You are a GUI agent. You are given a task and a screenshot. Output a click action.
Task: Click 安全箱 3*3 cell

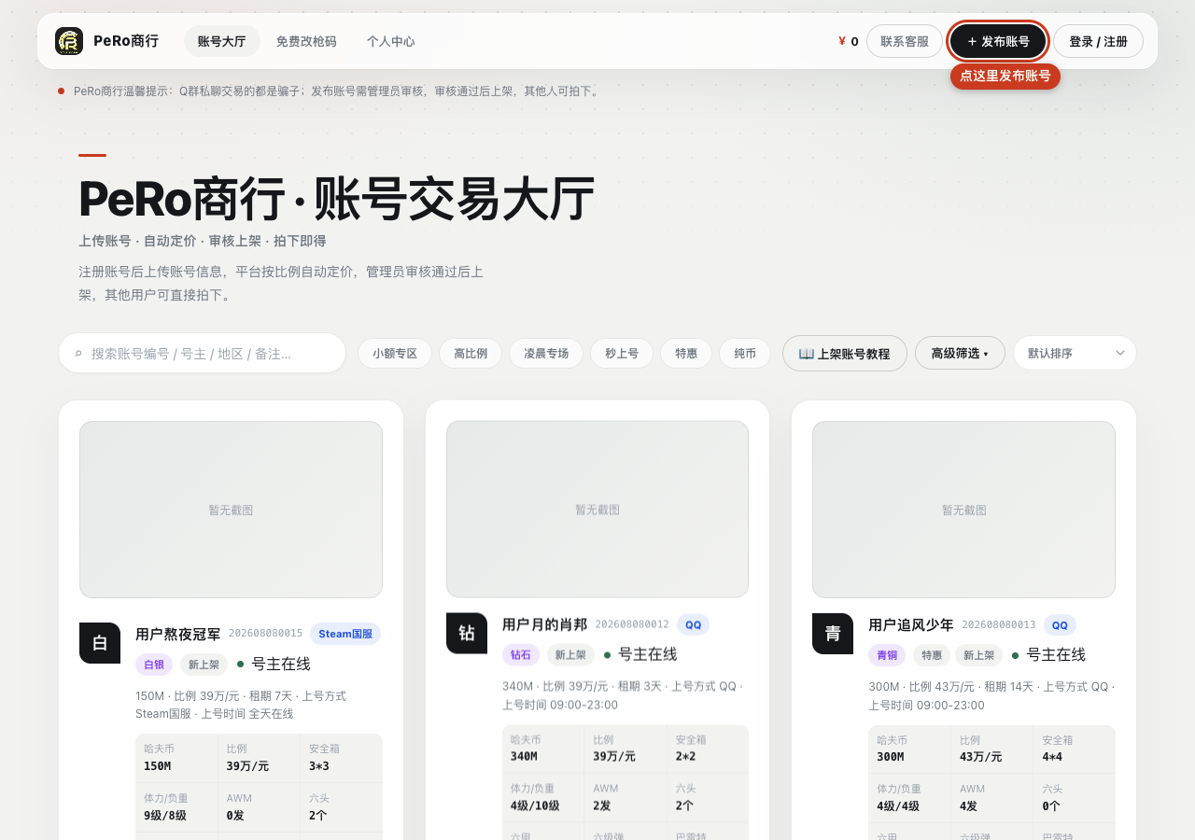pos(341,758)
